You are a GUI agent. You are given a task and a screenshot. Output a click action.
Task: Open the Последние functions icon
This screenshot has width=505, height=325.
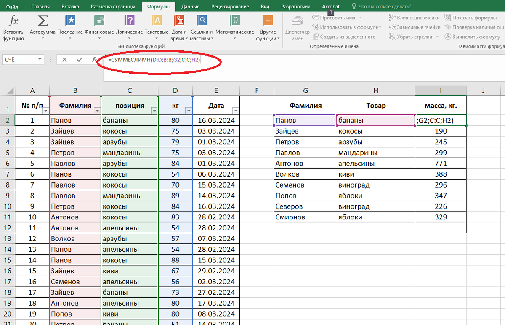[70, 21]
